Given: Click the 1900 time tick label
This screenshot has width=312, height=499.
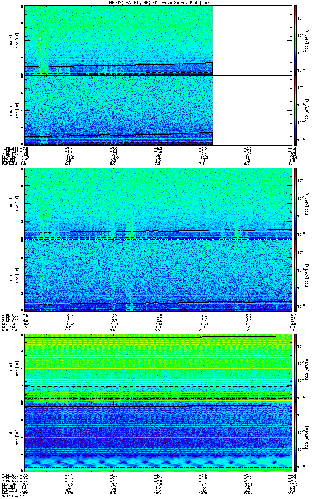Looking at the screenshot, I should [158, 493].
